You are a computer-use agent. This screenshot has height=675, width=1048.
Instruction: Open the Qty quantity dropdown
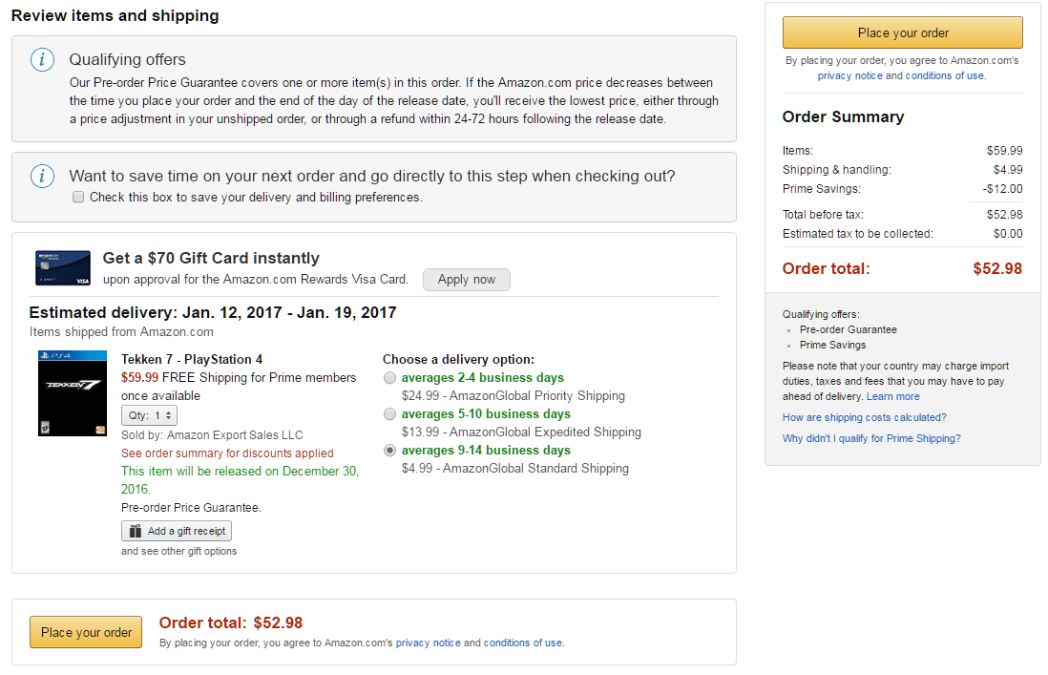point(149,415)
